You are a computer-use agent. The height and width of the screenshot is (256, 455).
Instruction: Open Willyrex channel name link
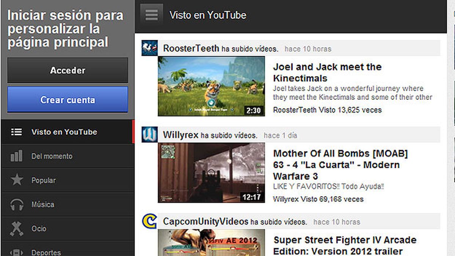pyautogui.click(x=181, y=135)
